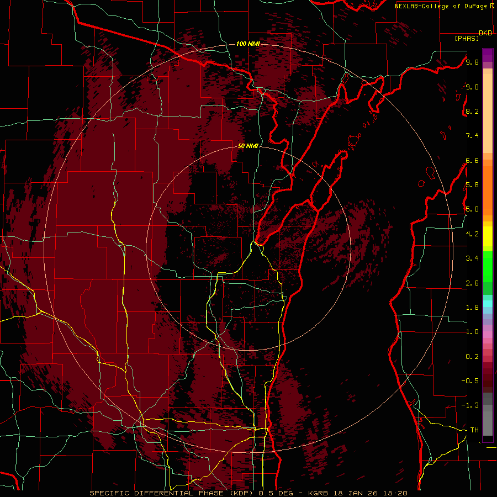Click the 3.4 scale value
Screen dimensions: 497x497
click(472, 258)
